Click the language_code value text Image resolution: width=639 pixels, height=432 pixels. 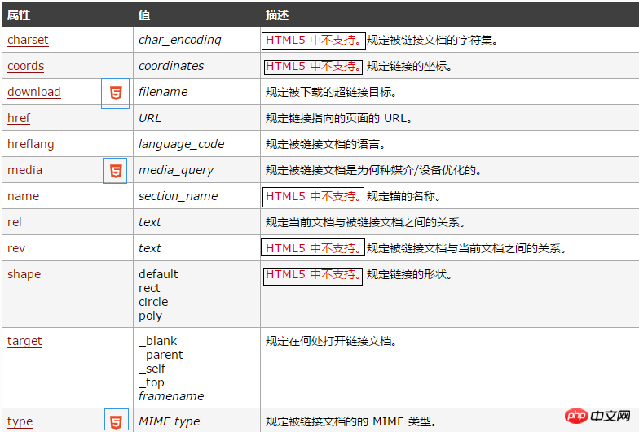coord(181,144)
